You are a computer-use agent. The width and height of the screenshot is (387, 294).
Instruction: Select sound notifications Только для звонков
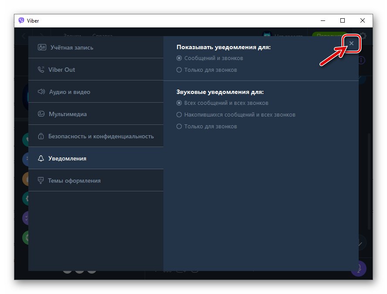point(207,126)
